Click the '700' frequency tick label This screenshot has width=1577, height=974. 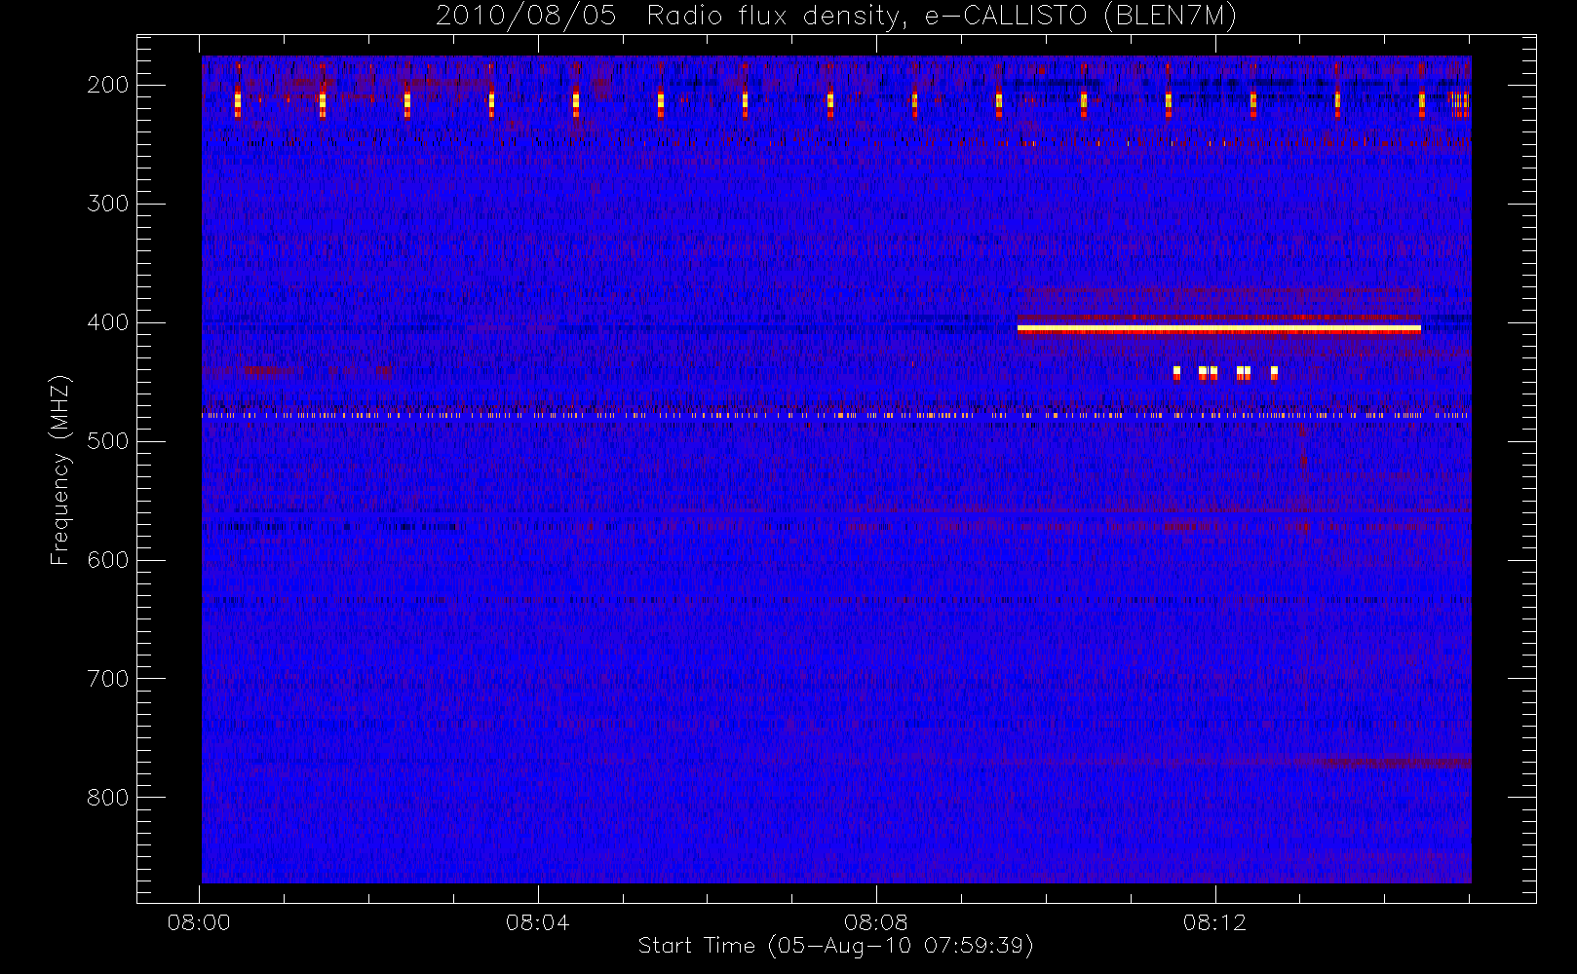point(108,679)
